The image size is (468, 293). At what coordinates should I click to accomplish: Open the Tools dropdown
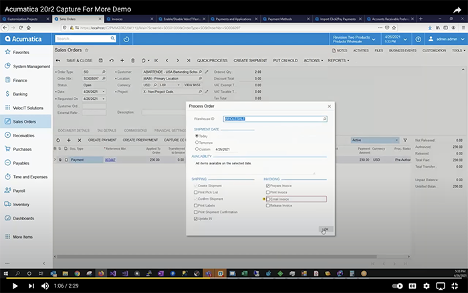pos(459,50)
